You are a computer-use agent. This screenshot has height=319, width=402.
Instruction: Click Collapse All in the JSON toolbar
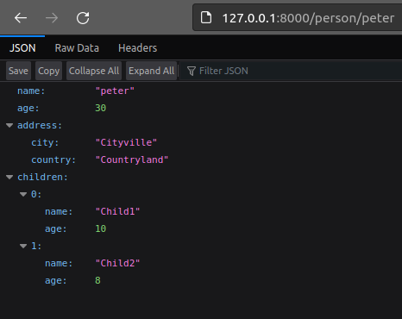click(94, 71)
